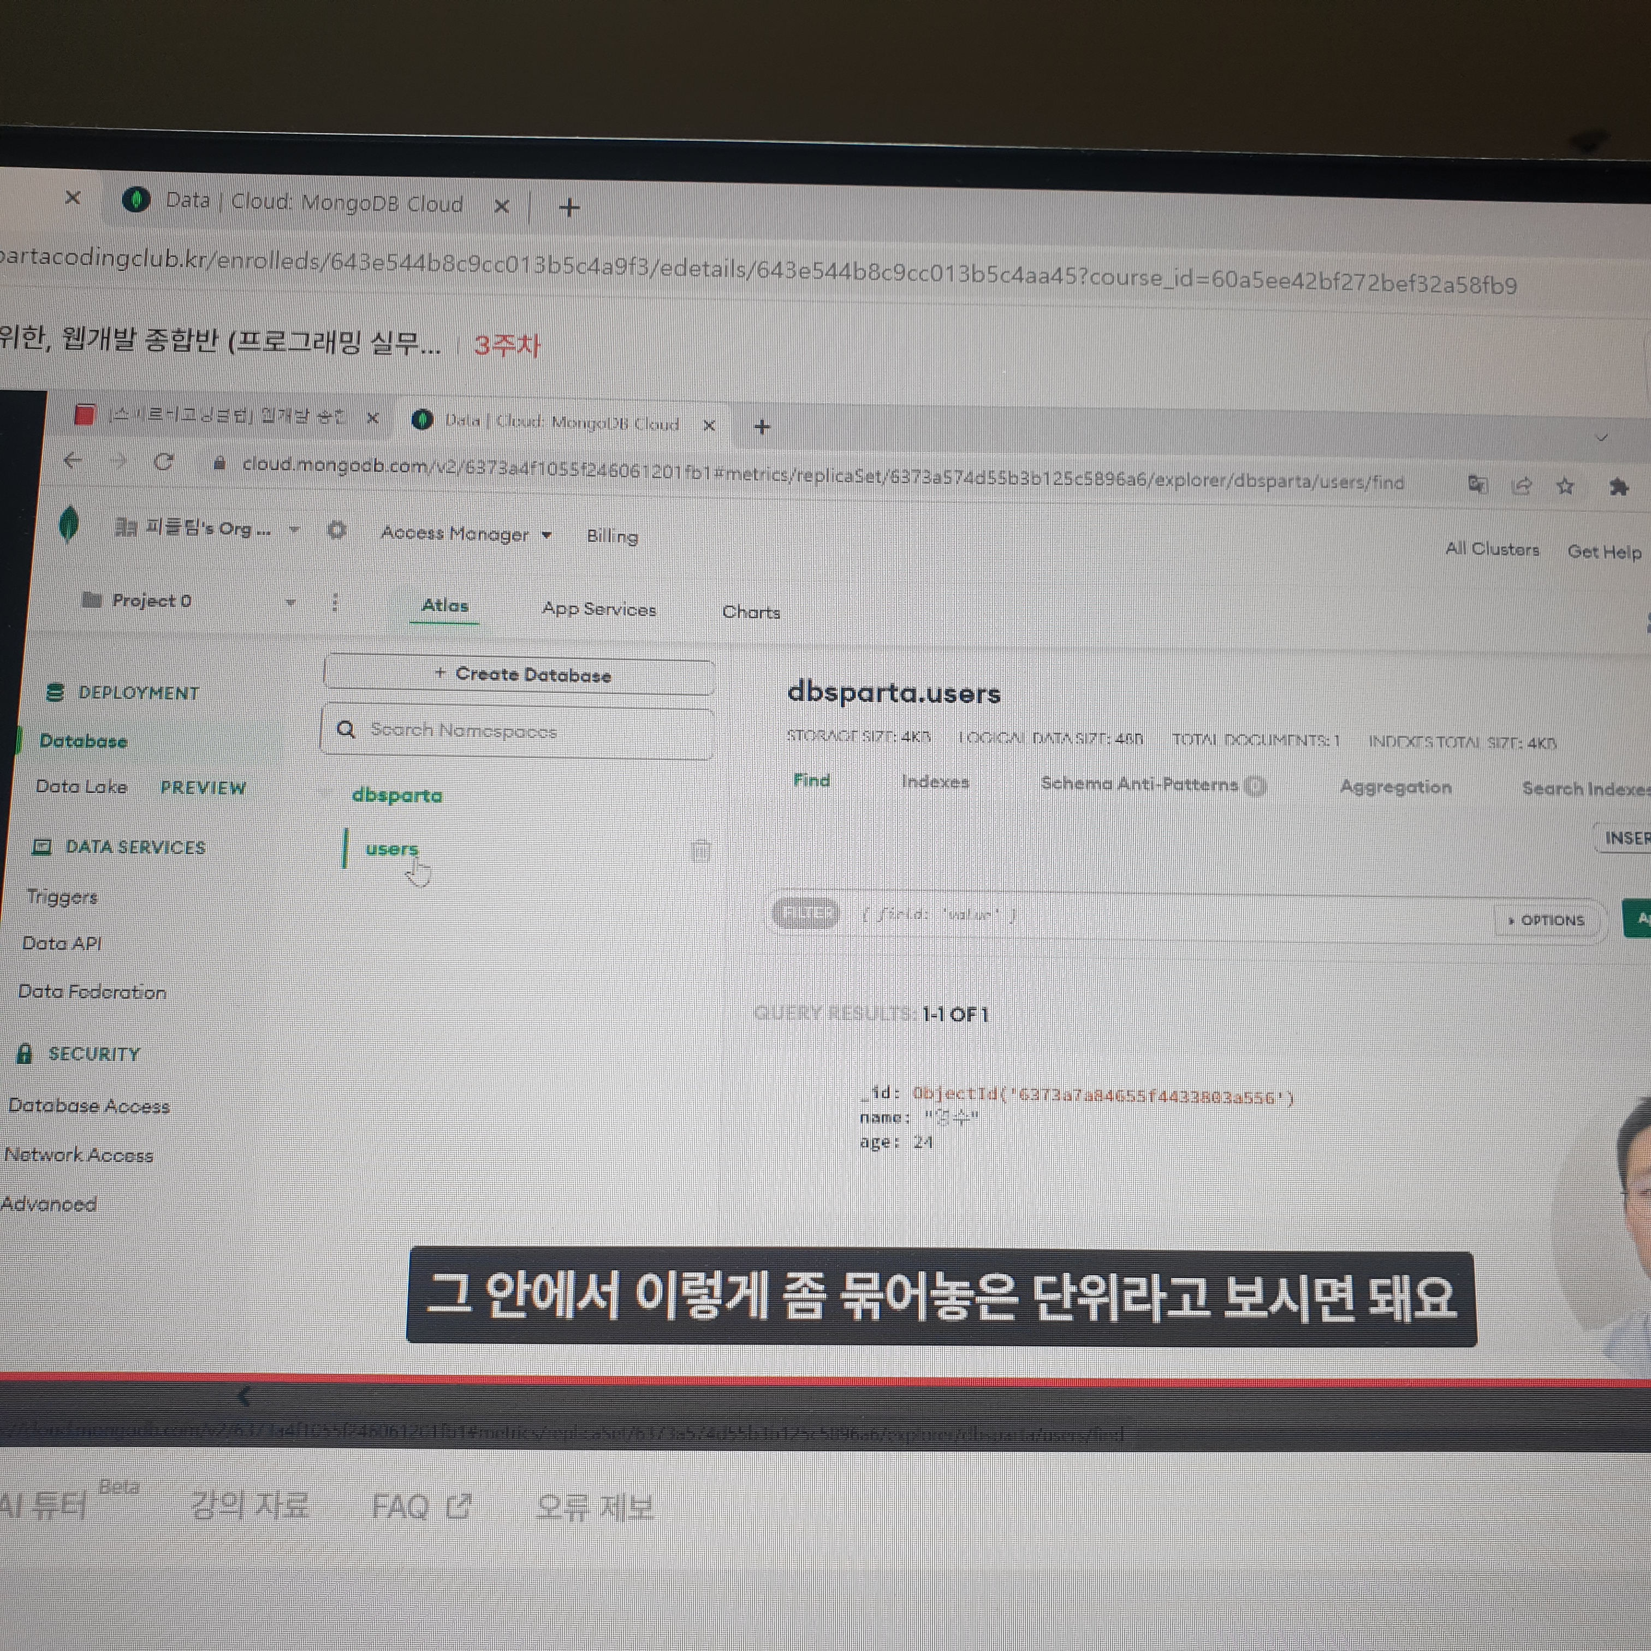Click FILTER badge in query bar
Screen dimensions: 1651x1651
pos(806,913)
